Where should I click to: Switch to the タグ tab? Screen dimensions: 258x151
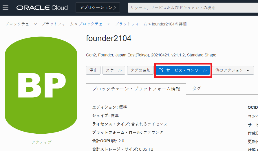(x=197, y=89)
